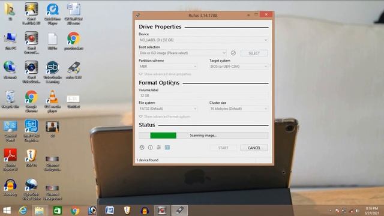
Task: Show hidden tray icons arrow
Action: (x=331, y=211)
